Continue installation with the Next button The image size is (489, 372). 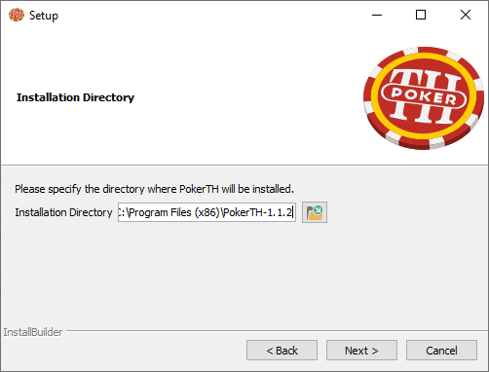coord(361,351)
